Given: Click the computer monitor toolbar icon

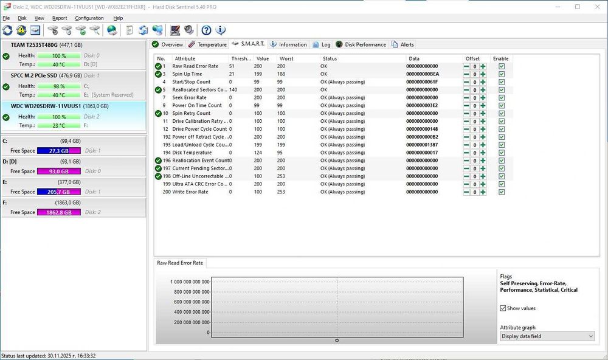Looking at the screenshot, I should (x=175, y=30).
